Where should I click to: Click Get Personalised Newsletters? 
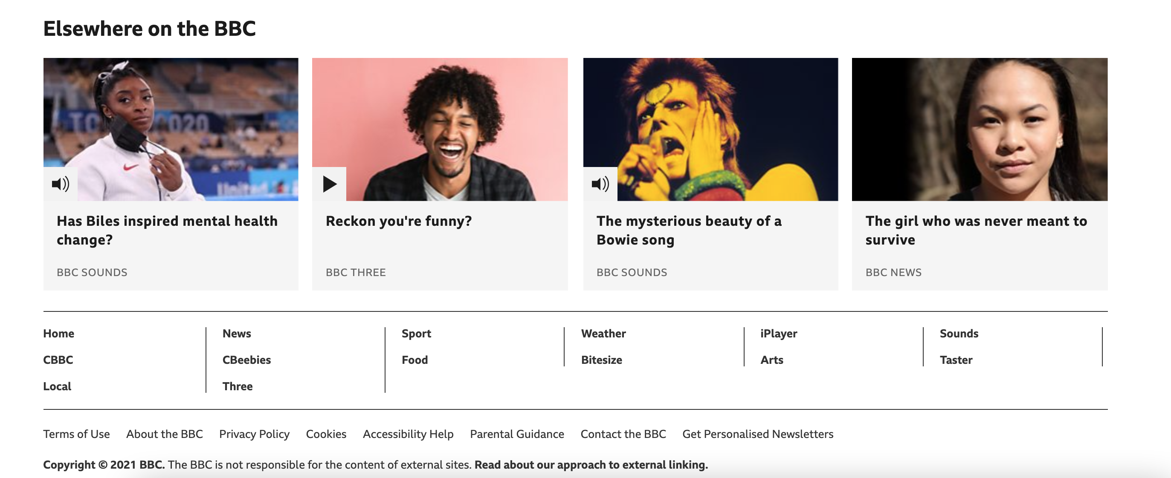click(x=758, y=434)
